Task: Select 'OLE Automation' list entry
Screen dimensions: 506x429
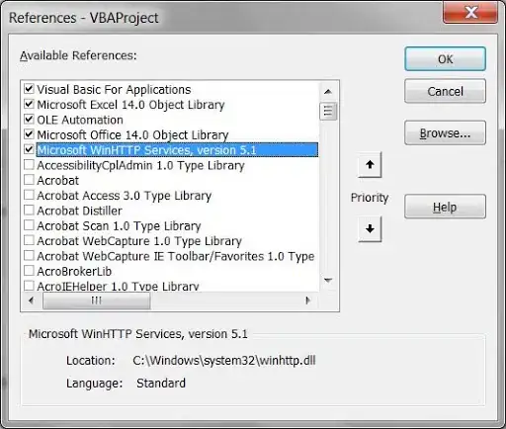Action: [x=80, y=120]
